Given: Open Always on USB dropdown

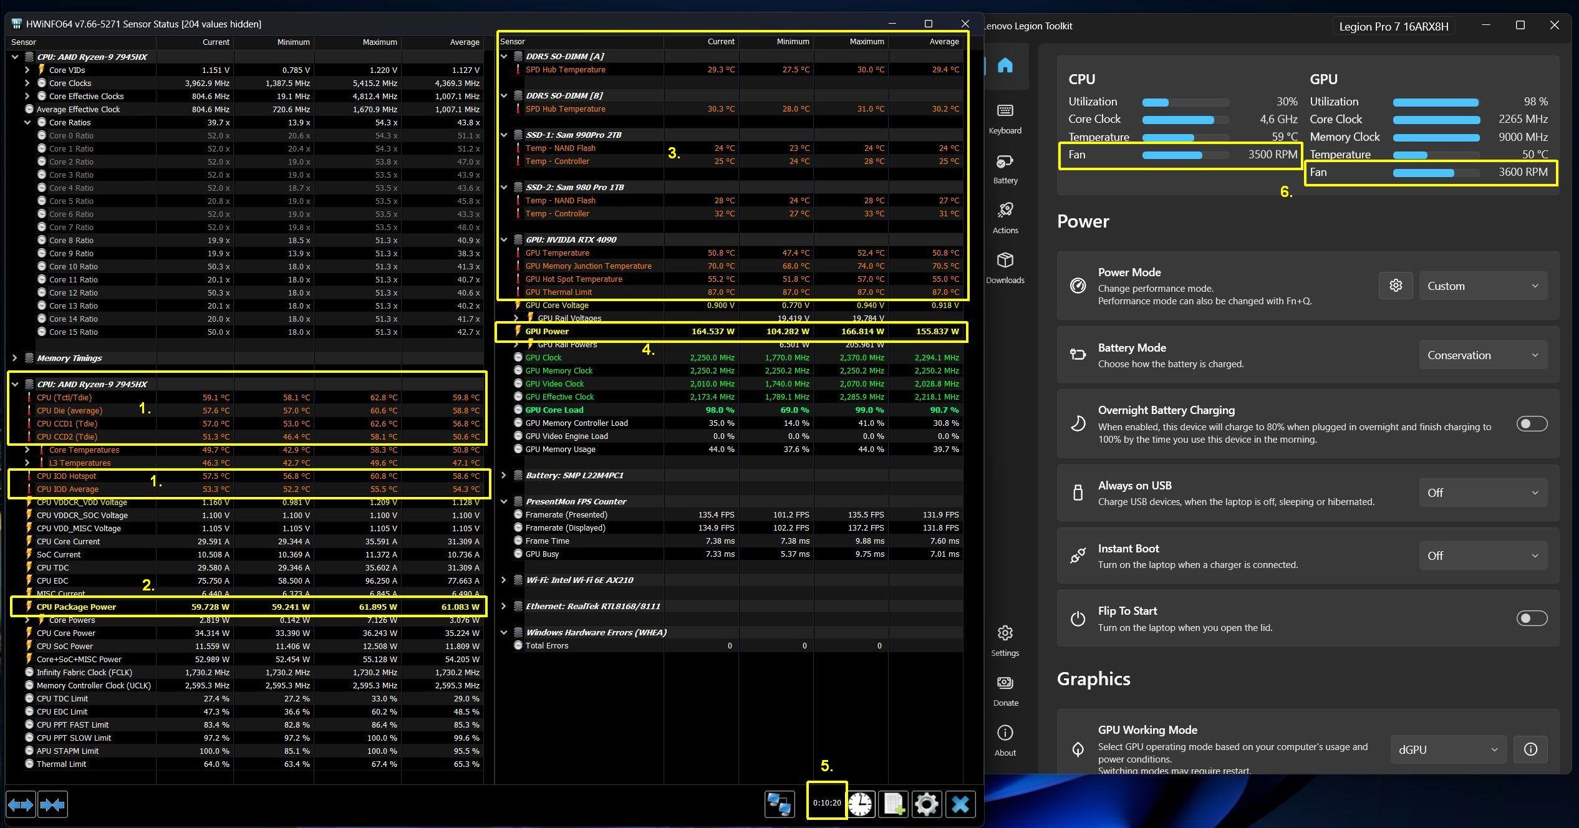Looking at the screenshot, I should (x=1483, y=493).
